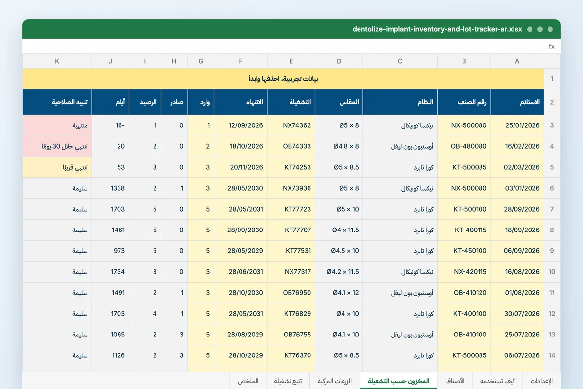
Task: Select the تنتهي قريبًا alert cell
Action: click(x=57, y=167)
